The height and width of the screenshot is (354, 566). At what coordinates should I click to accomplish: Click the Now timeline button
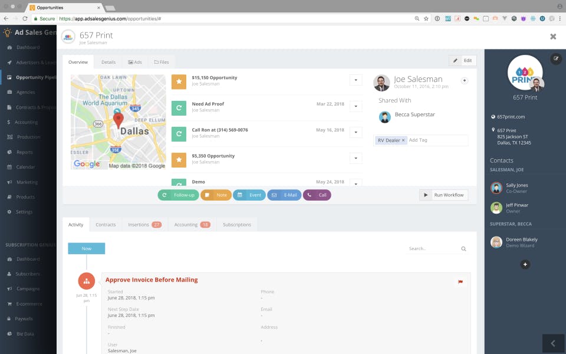[x=87, y=248]
